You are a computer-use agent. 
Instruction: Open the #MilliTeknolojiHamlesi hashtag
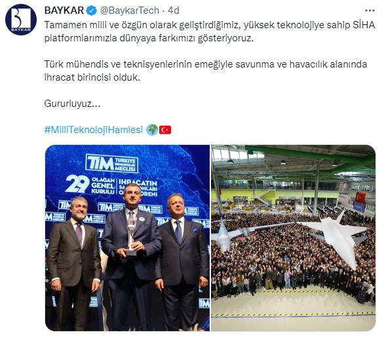coord(94,130)
